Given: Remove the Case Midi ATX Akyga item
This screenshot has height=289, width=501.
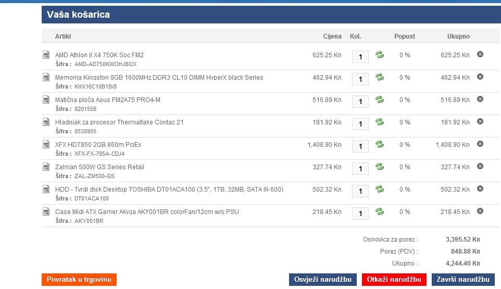Looking at the screenshot, I should point(480,211).
